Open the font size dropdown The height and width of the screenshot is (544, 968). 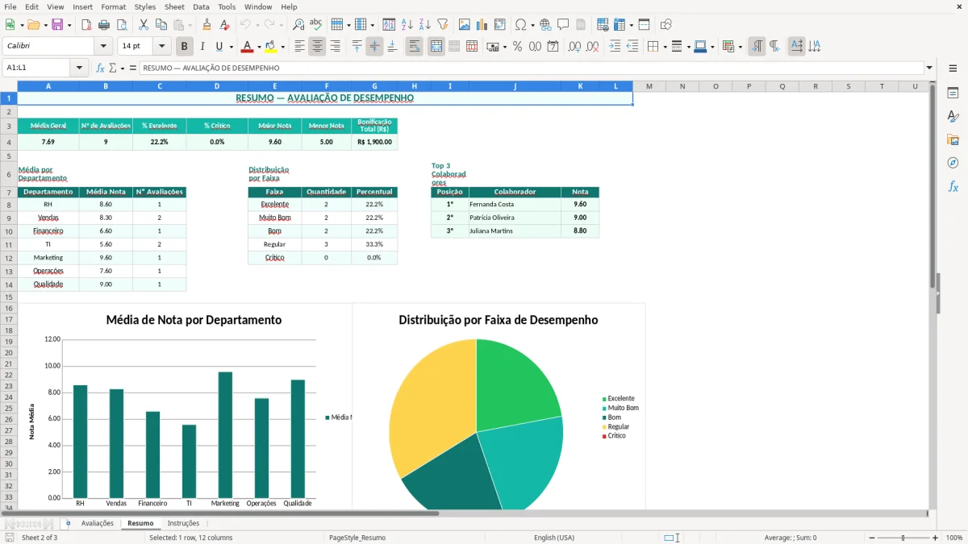point(162,47)
